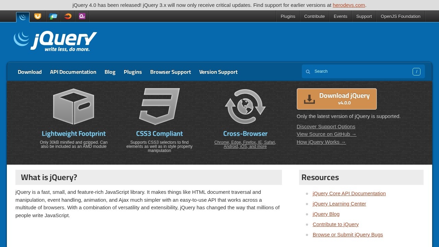Viewport: 439px width, 247px height.
Task: Open QUnit via the purple Qu icon
Action: click(x=82, y=16)
